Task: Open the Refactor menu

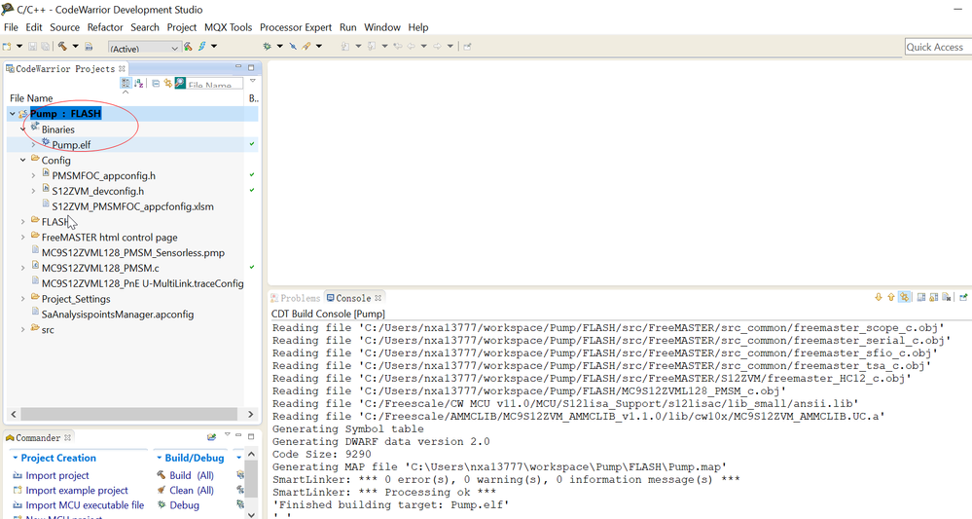Action: tap(105, 27)
